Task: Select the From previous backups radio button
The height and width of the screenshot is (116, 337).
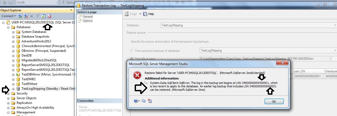Action: [132, 51]
